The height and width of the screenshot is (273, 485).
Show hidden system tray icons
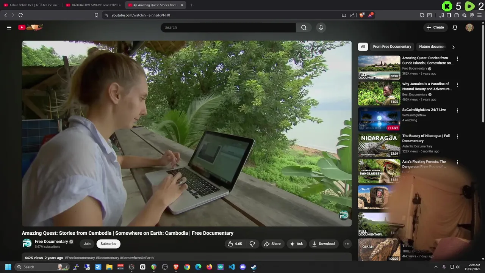pos(436,267)
